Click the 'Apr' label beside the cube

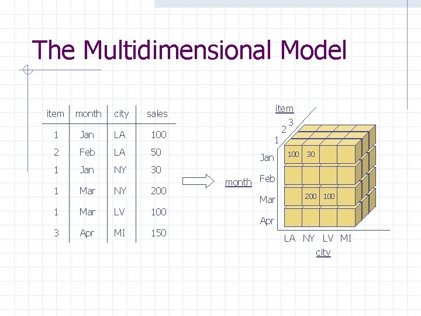click(x=267, y=221)
